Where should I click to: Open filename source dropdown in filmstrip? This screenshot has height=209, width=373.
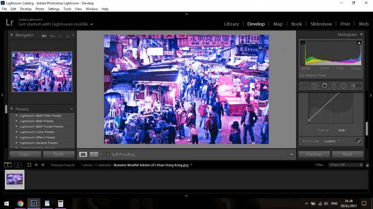click(191, 165)
